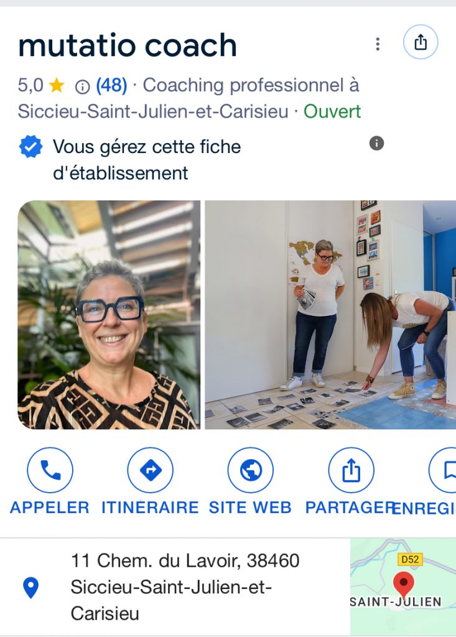Tap the blue location pin icon
The width and height of the screenshot is (456, 637).
click(31, 587)
